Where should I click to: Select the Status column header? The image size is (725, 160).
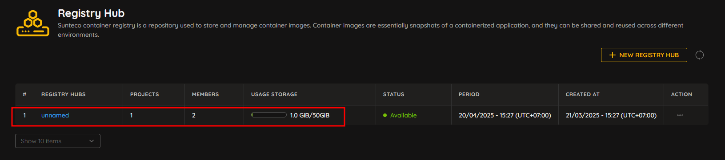(x=394, y=94)
